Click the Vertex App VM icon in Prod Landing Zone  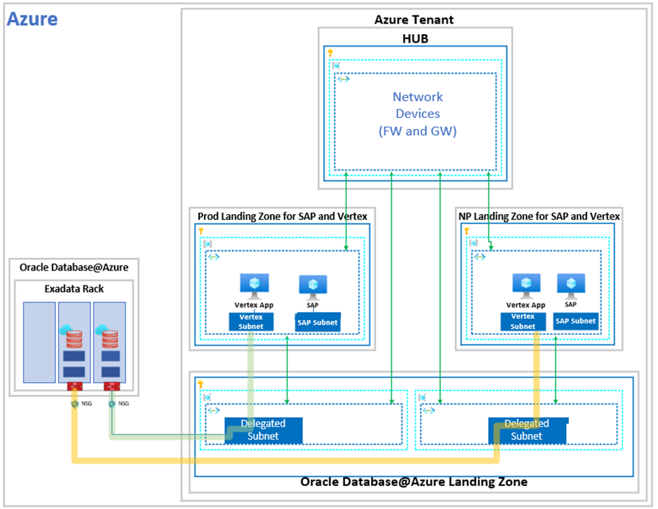pyautogui.click(x=254, y=287)
